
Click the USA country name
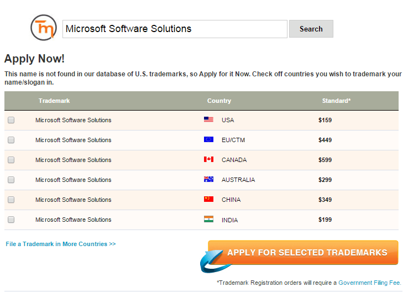point(228,120)
